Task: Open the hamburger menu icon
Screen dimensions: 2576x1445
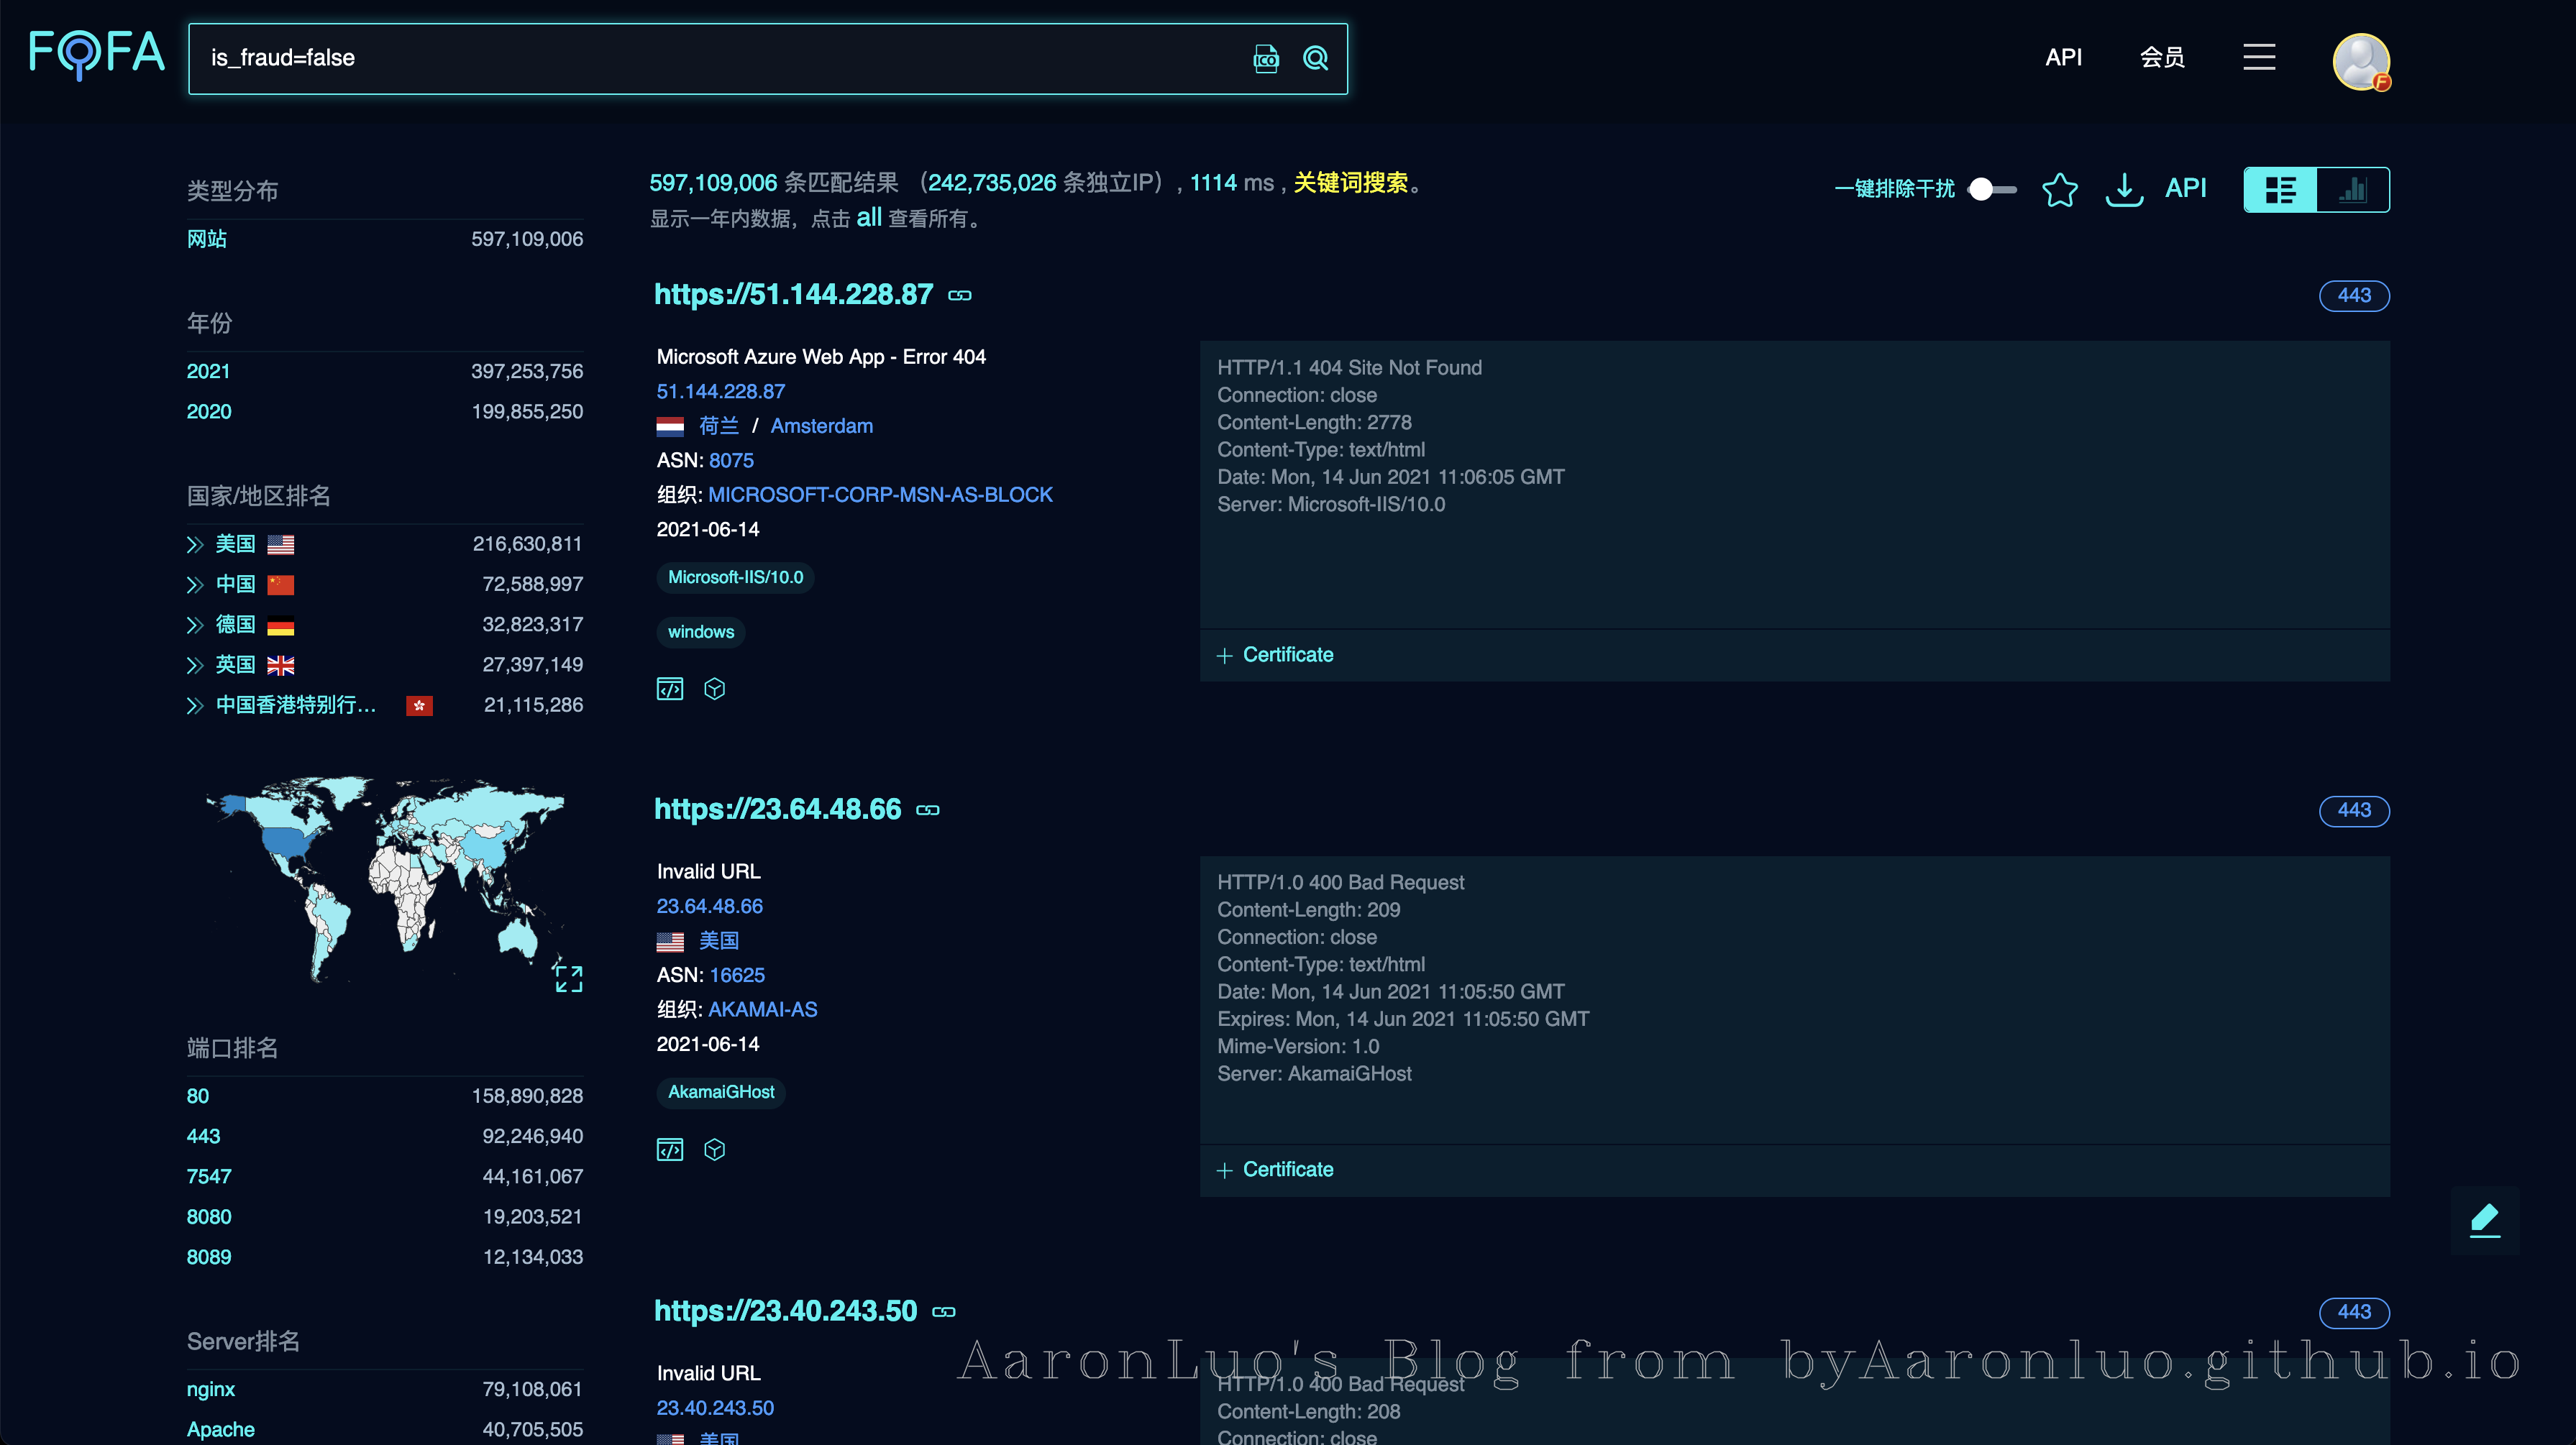Action: [2259, 57]
